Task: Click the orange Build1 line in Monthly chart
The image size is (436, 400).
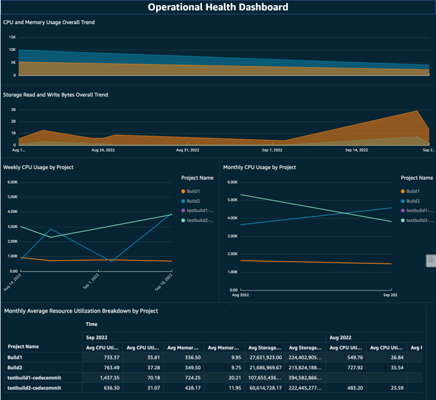Action: (316, 262)
